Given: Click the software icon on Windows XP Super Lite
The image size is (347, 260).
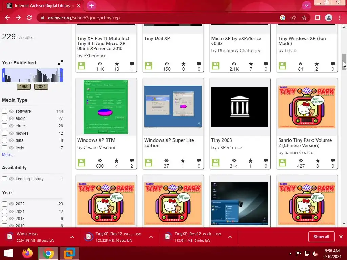Looking at the screenshot, I should 148,163.
